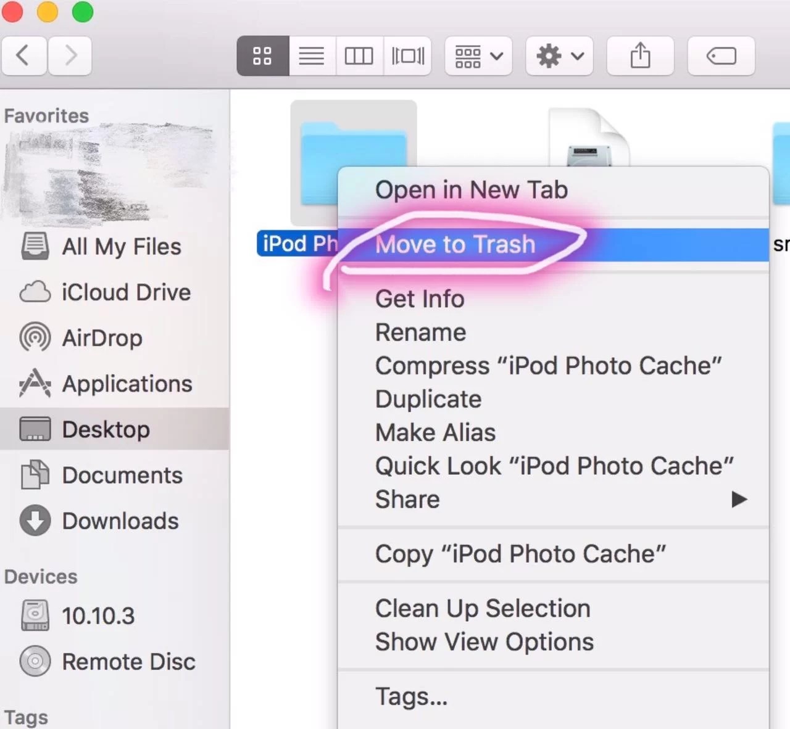Image resolution: width=790 pixels, height=729 pixels.
Task: Click Get Info in the context menu
Action: coord(420,299)
